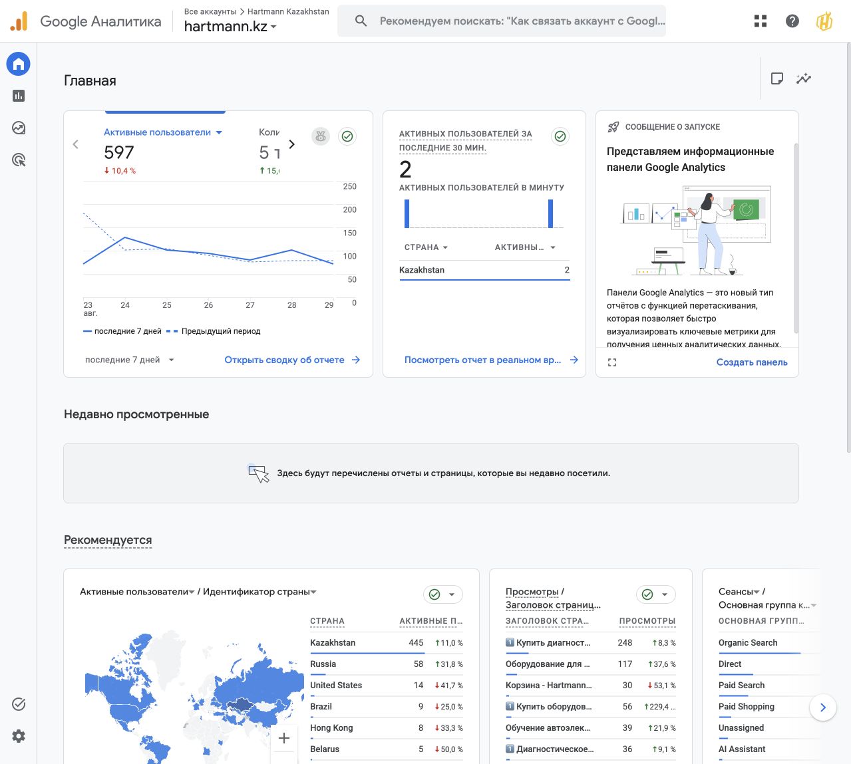The image size is (851, 764).
Task: Click the Brazil country row
Action: (387, 707)
